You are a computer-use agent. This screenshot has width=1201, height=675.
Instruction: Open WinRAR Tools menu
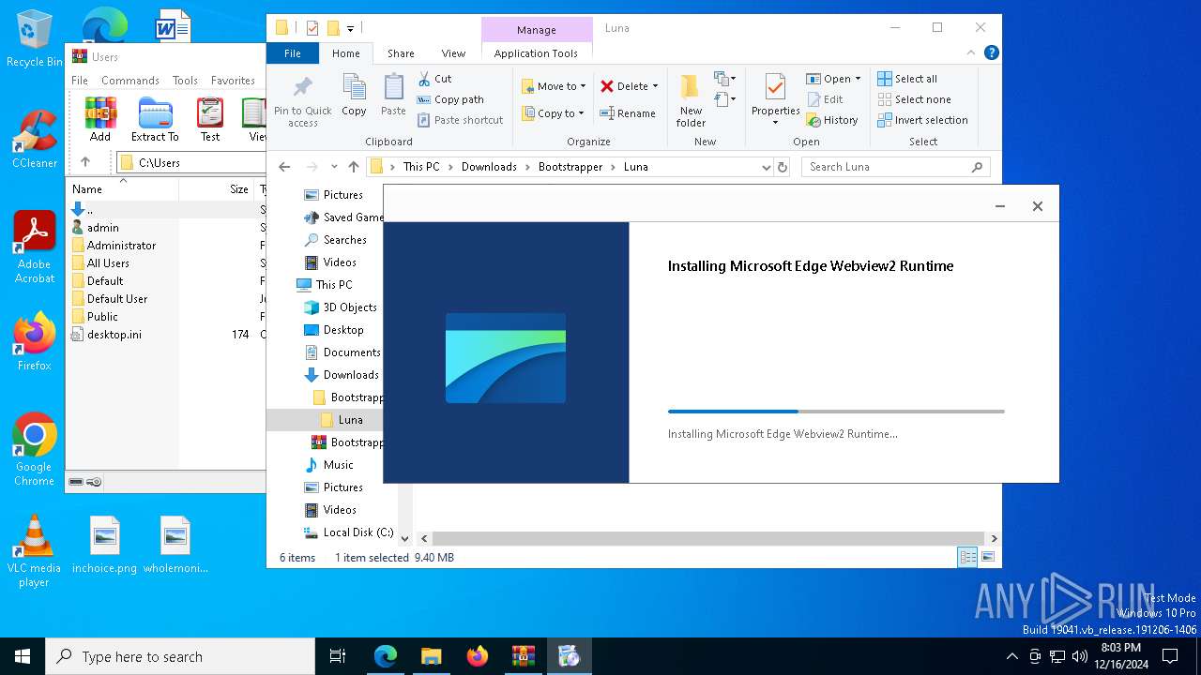coord(185,81)
